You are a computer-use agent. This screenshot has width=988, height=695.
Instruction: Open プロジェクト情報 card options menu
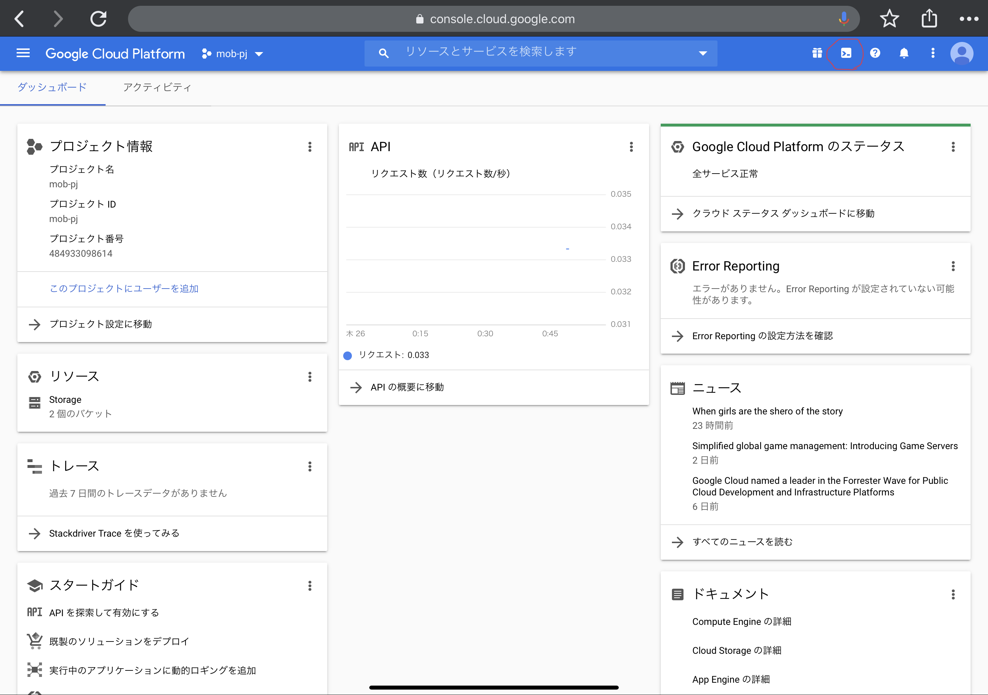click(310, 147)
